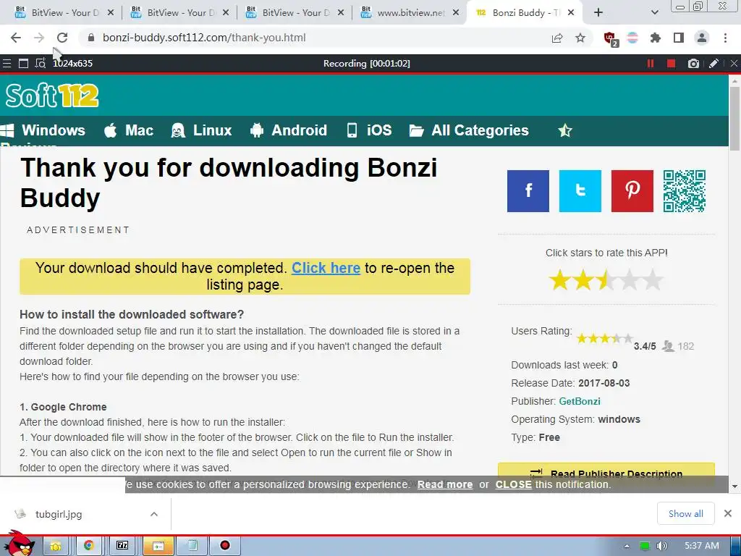The width and height of the screenshot is (741, 556).
Task: Open the Extensions puzzle piece menu
Action: (656, 38)
